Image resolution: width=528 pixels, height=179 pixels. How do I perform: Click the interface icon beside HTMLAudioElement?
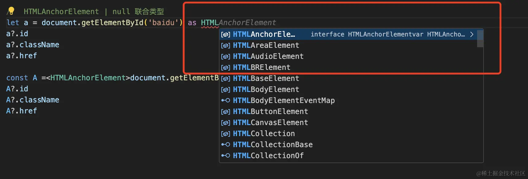pyautogui.click(x=226, y=57)
